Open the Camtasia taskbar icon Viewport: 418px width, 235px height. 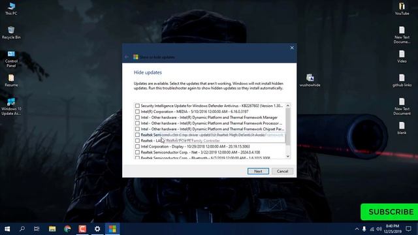(82, 229)
